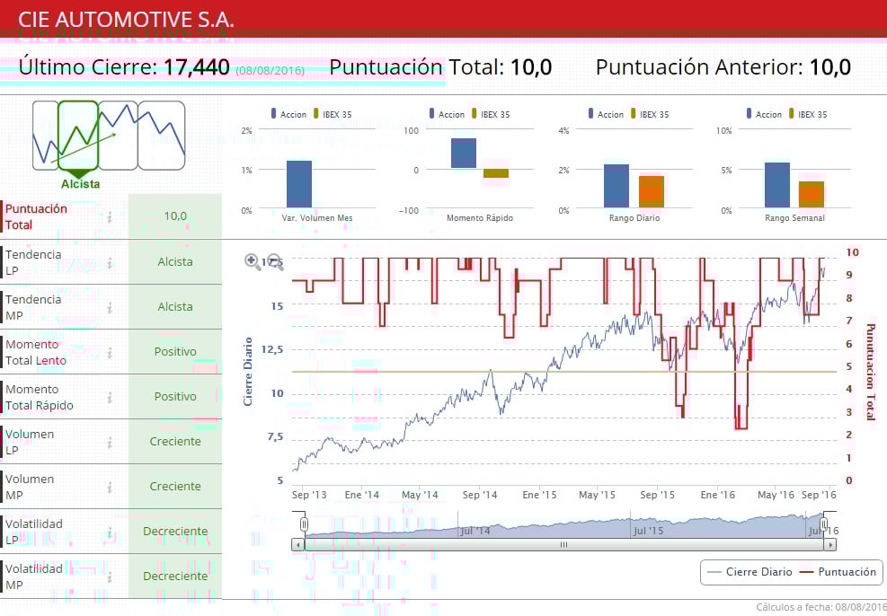
Task: Click the Volatilidad LP value Decreciente
Action: (175, 532)
